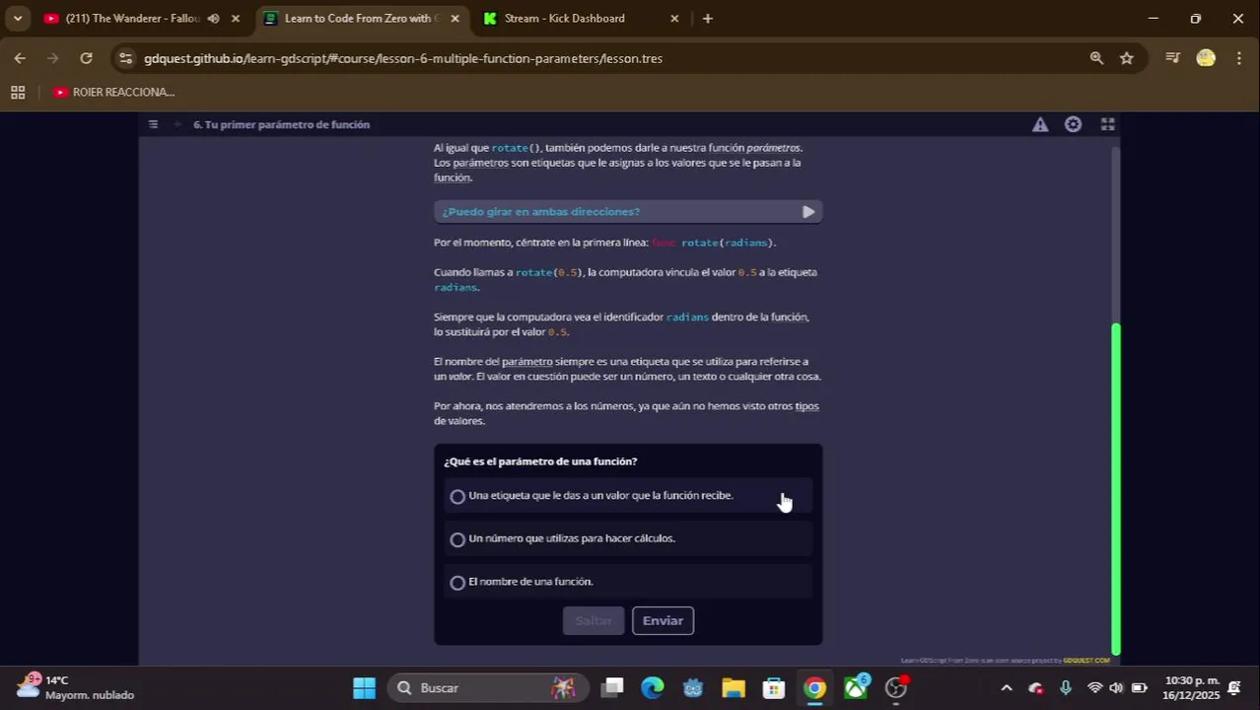Screen dimensions: 1260x710
Task: Open Wi-Fi network settings in tray
Action: pos(1094,688)
